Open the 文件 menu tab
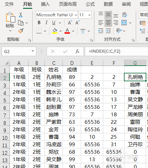The height and width of the screenshot is (168, 148). (x=9, y=4)
